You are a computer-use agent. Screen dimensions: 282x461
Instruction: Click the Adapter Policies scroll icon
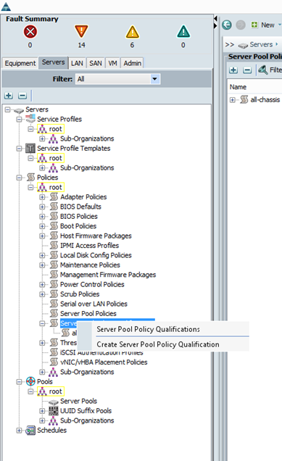pos(54,196)
